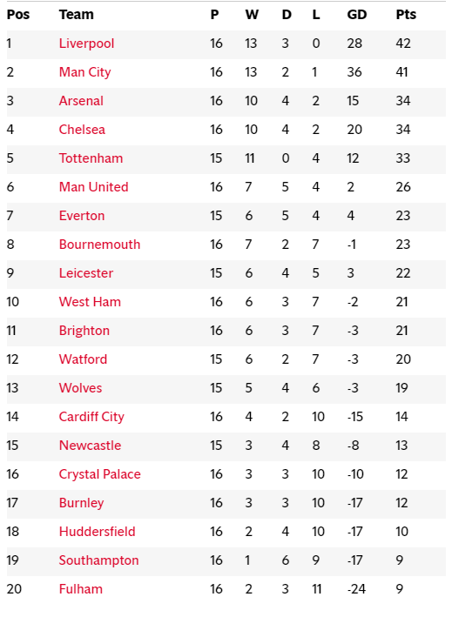This screenshot has width=452, height=617.
Task: Click the Huddersfield team link
Action: click(x=98, y=532)
